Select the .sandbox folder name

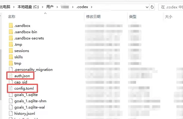(22, 25)
